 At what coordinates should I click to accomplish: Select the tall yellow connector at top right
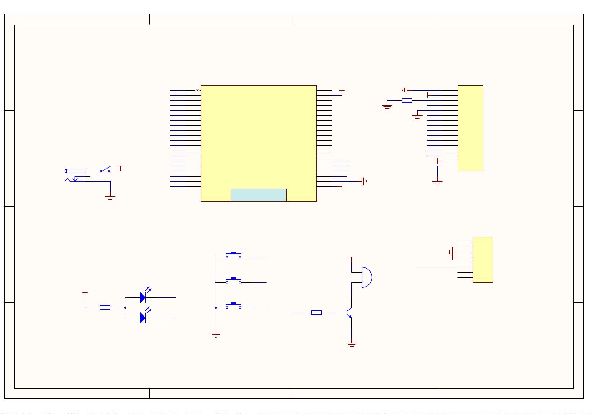(x=470, y=128)
